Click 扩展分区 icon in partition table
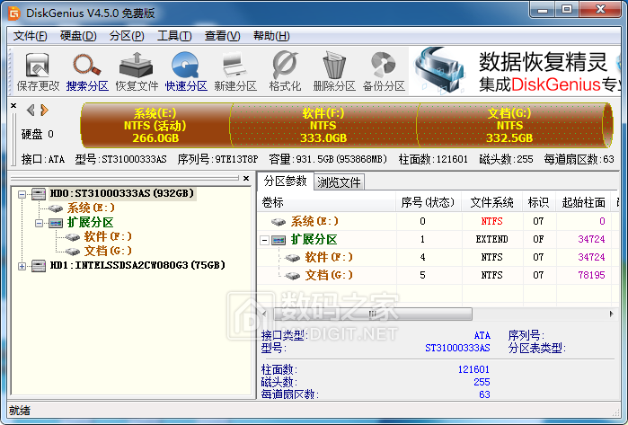628x425 pixels. click(279, 240)
